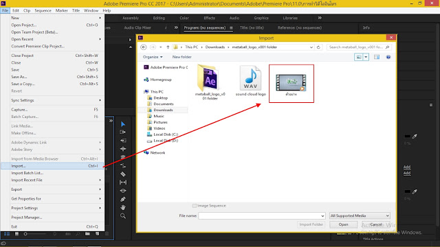Select the Zoom magnifier tool
This screenshot has height=247, width=440.
tap(123, 216)
